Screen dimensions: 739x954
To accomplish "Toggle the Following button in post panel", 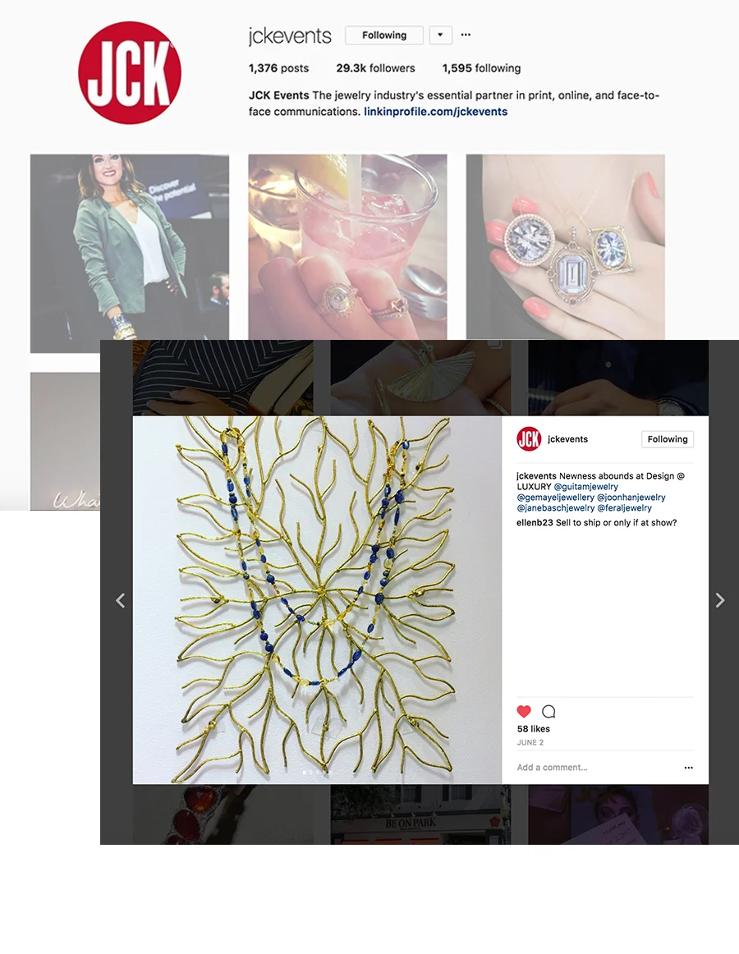I will point(668,439).
